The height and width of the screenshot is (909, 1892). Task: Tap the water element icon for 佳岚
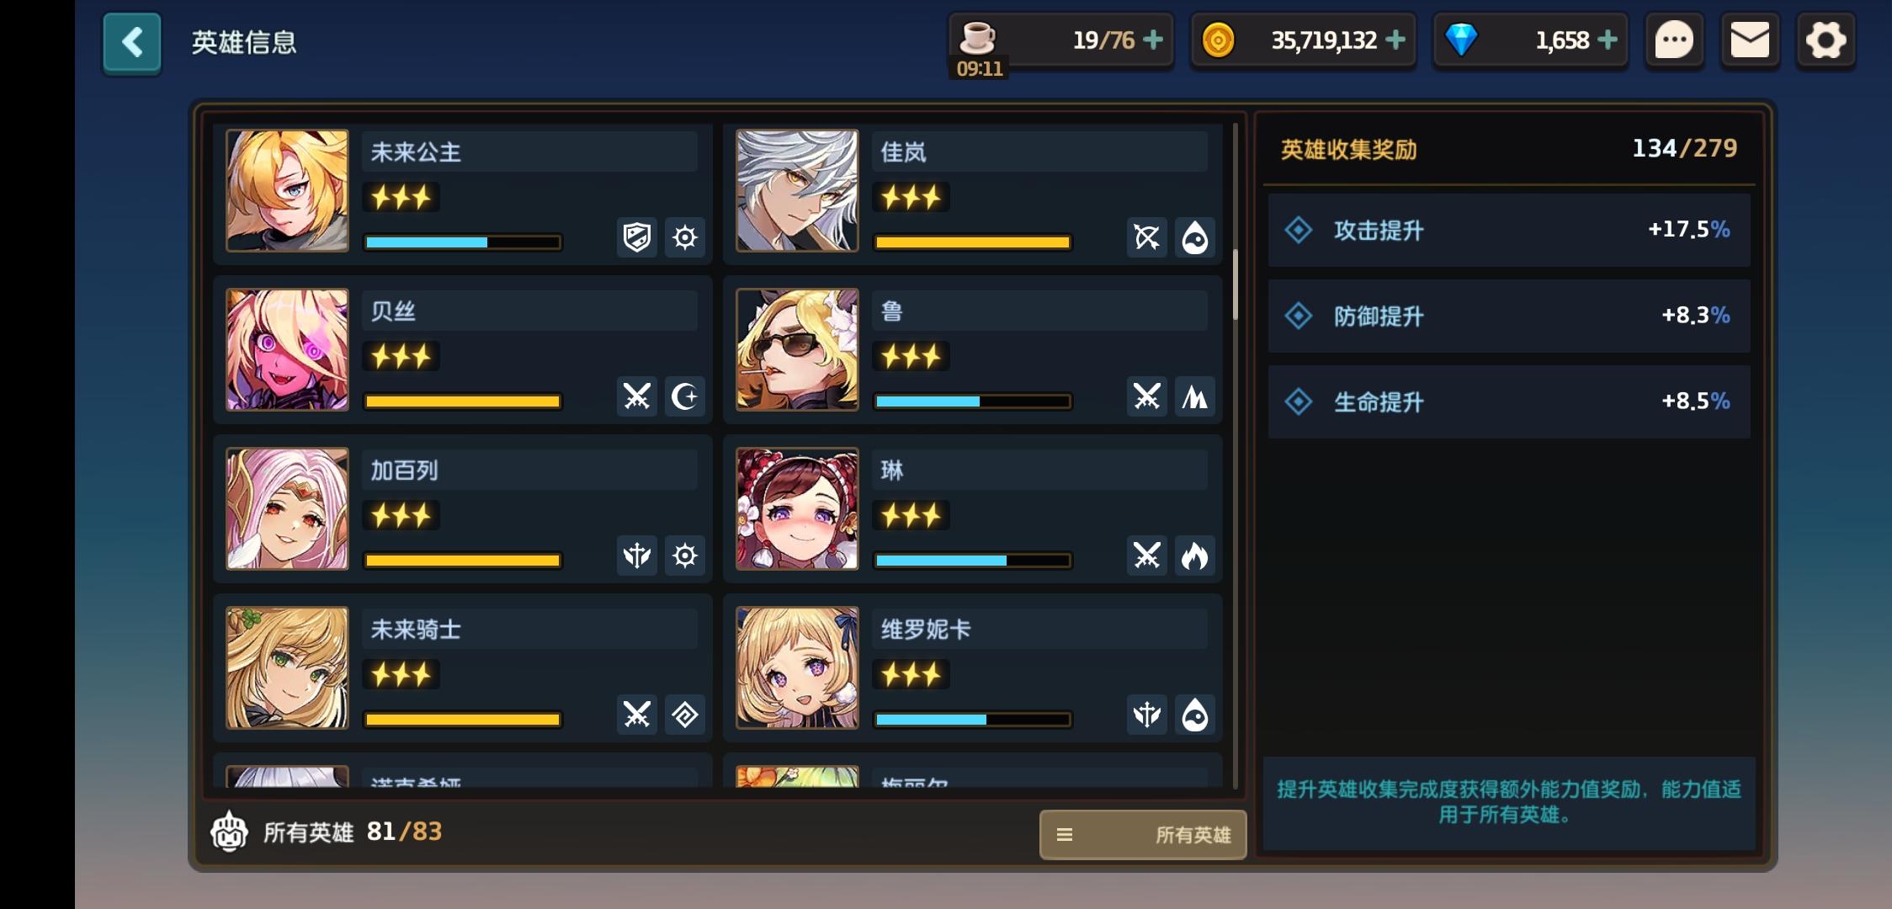point(1195,237)
